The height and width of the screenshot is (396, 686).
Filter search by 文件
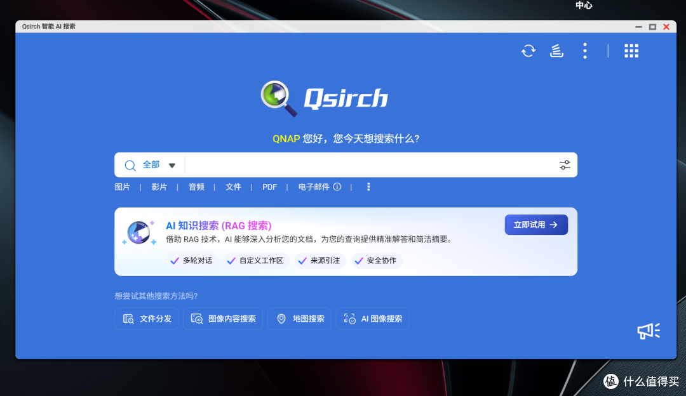pyautogui.click(x=233, y=187)
